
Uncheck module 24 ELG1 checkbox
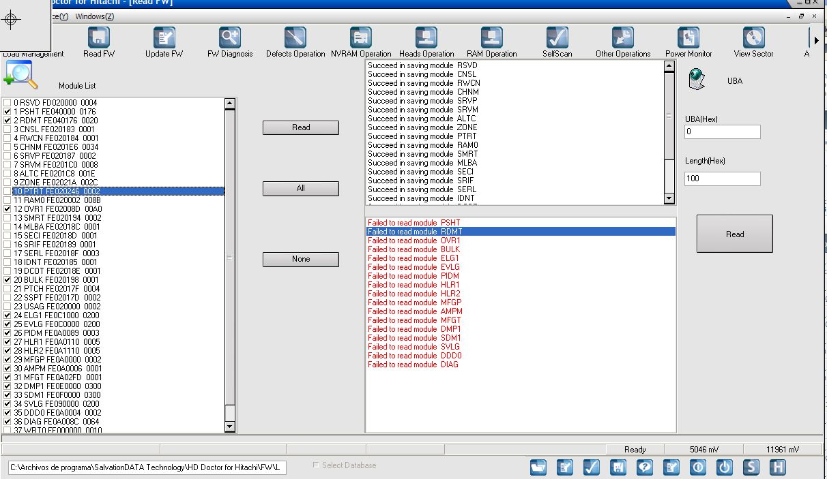pyautogui.click(x=8, y=315)
